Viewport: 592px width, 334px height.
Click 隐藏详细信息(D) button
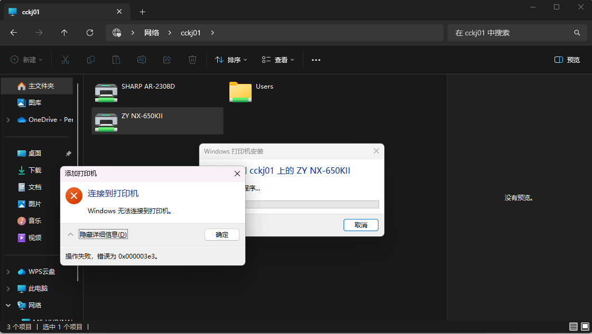tap(103, 234)
